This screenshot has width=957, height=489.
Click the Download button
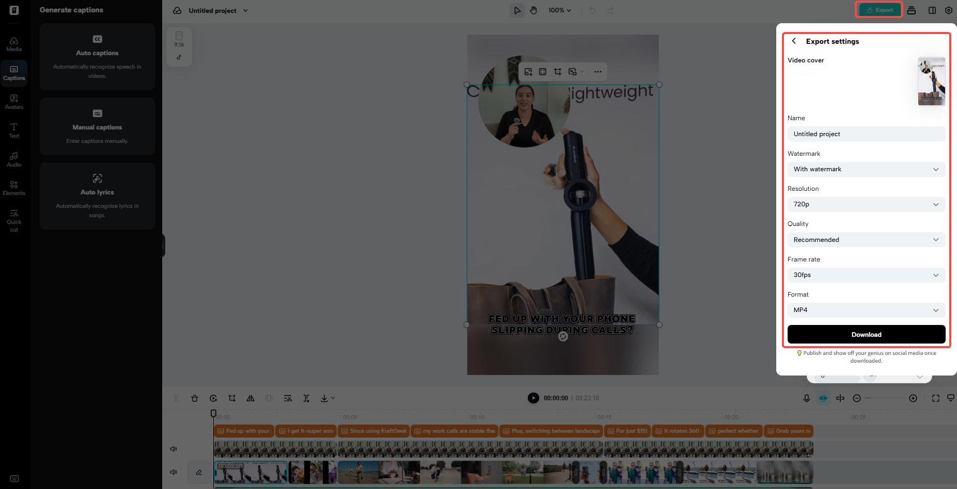click(x=866, y=334)
